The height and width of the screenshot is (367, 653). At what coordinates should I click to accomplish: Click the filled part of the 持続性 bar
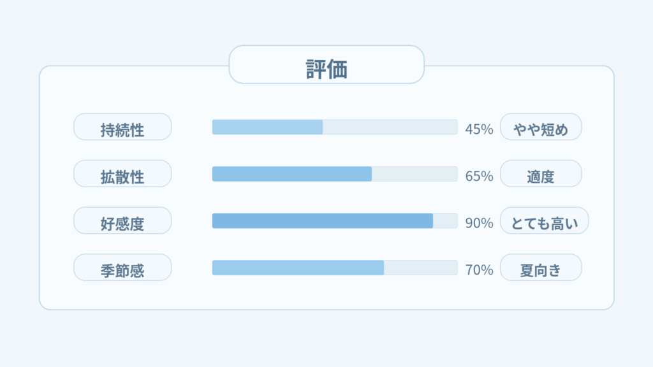267,127
